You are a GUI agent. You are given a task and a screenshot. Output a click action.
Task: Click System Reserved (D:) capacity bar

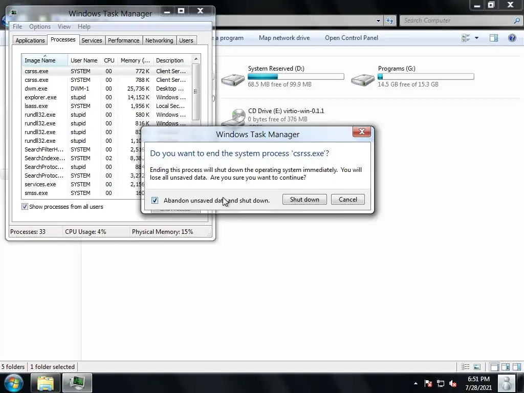tap(296, 77)
